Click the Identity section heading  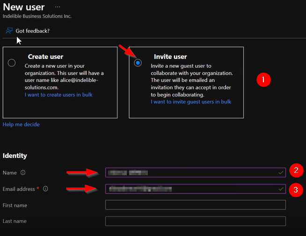[15, 156]
